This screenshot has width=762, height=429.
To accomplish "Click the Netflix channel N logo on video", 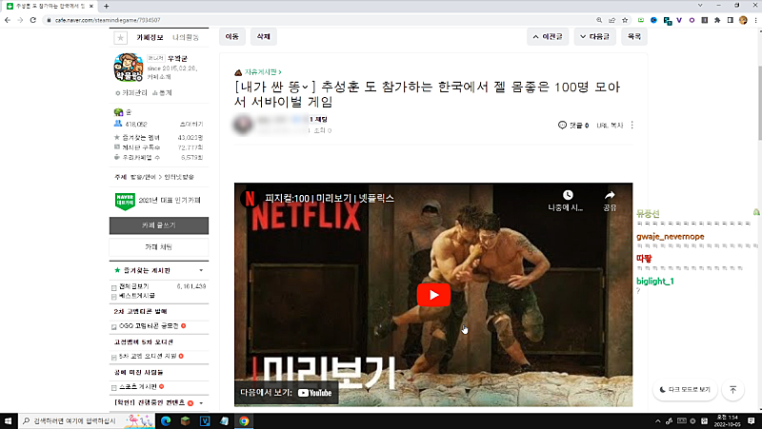I will (x=250, y=198).
